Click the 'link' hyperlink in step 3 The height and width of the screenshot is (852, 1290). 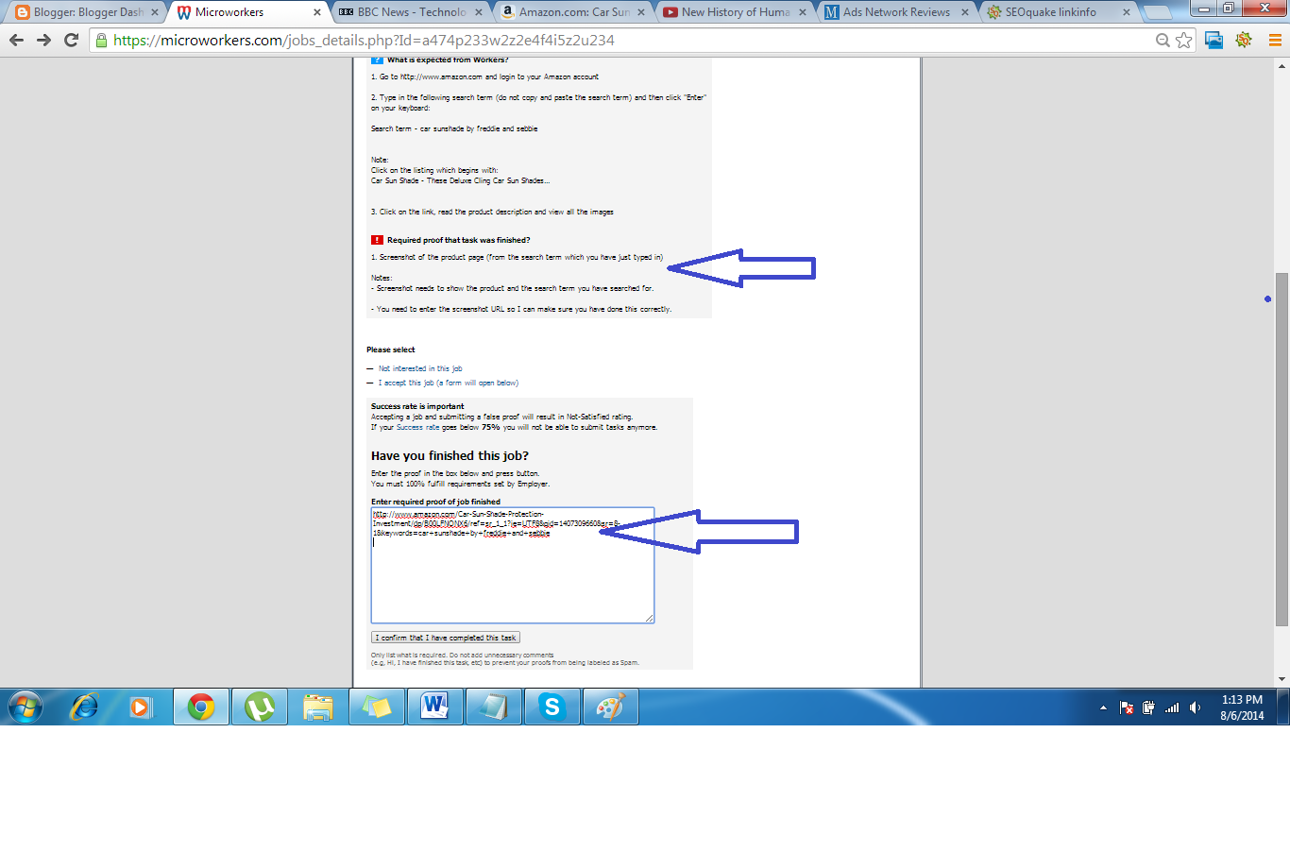tap(428, 212)
